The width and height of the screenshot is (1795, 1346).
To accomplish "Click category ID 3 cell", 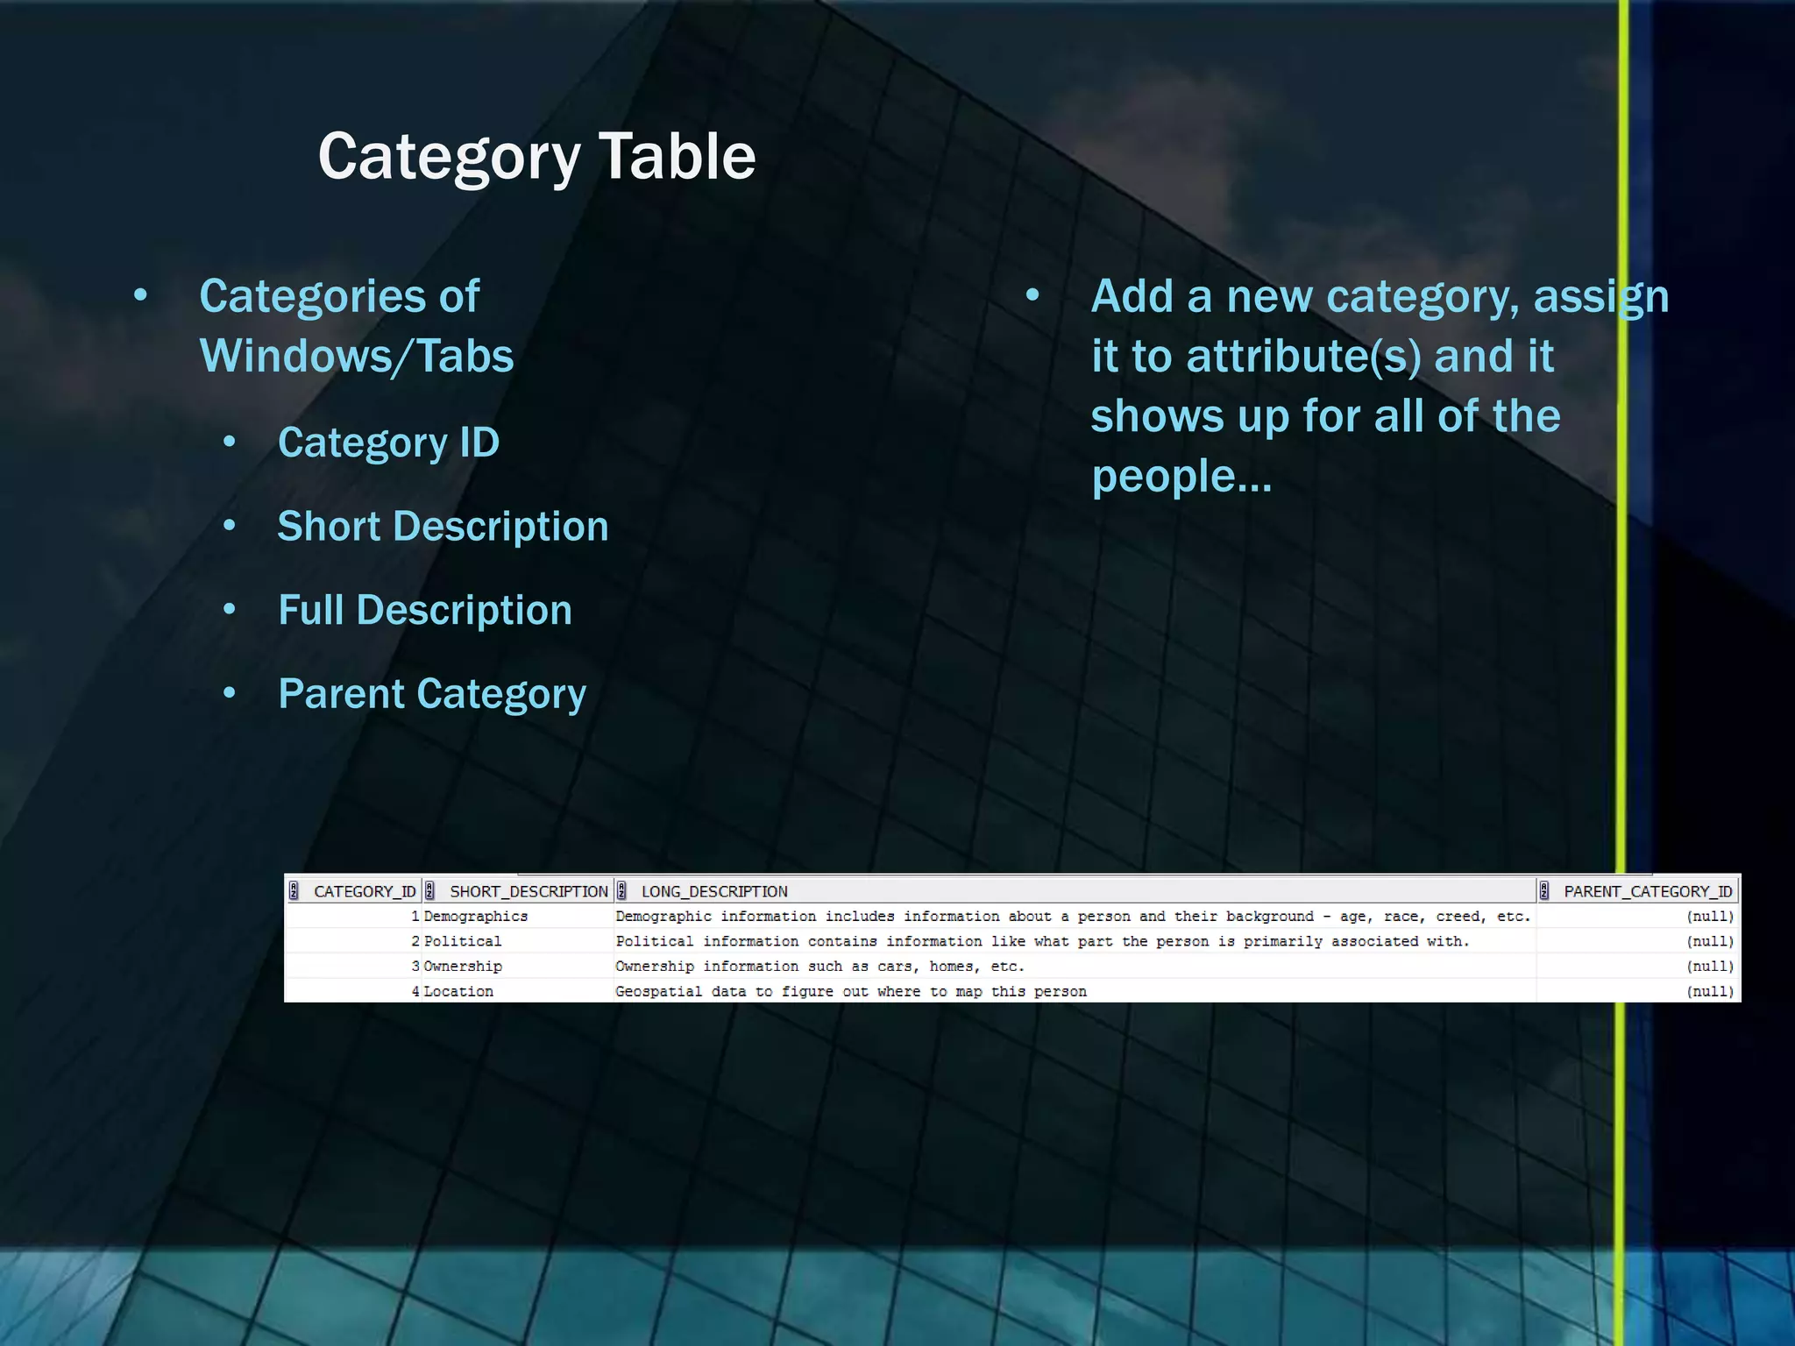I will click(x=353, y=967).
